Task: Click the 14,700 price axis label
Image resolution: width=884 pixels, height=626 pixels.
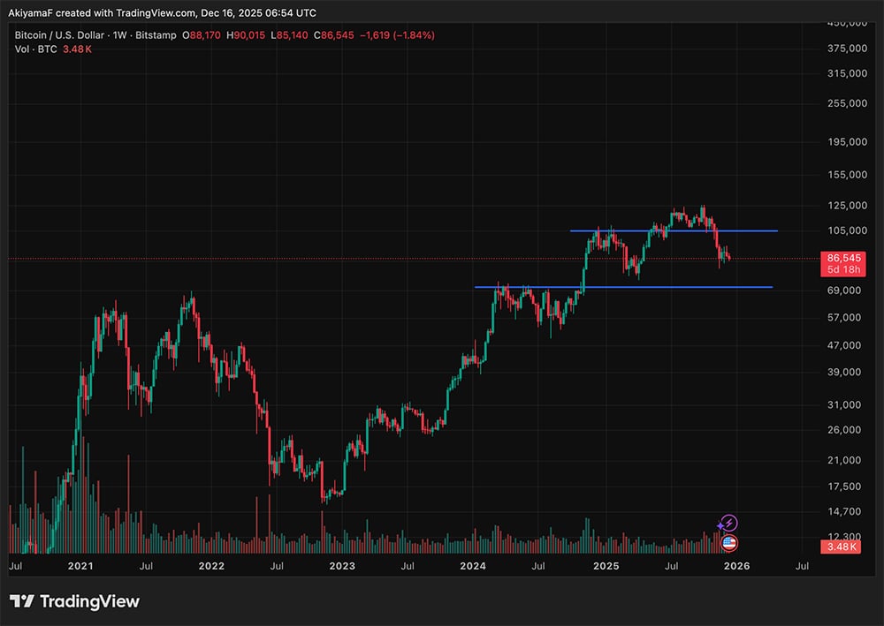Action: (x=844, y=511)
